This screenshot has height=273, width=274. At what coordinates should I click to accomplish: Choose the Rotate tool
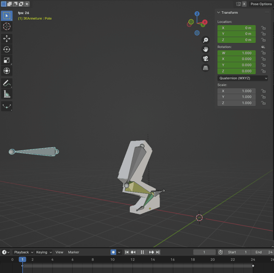tap(7, 49)
